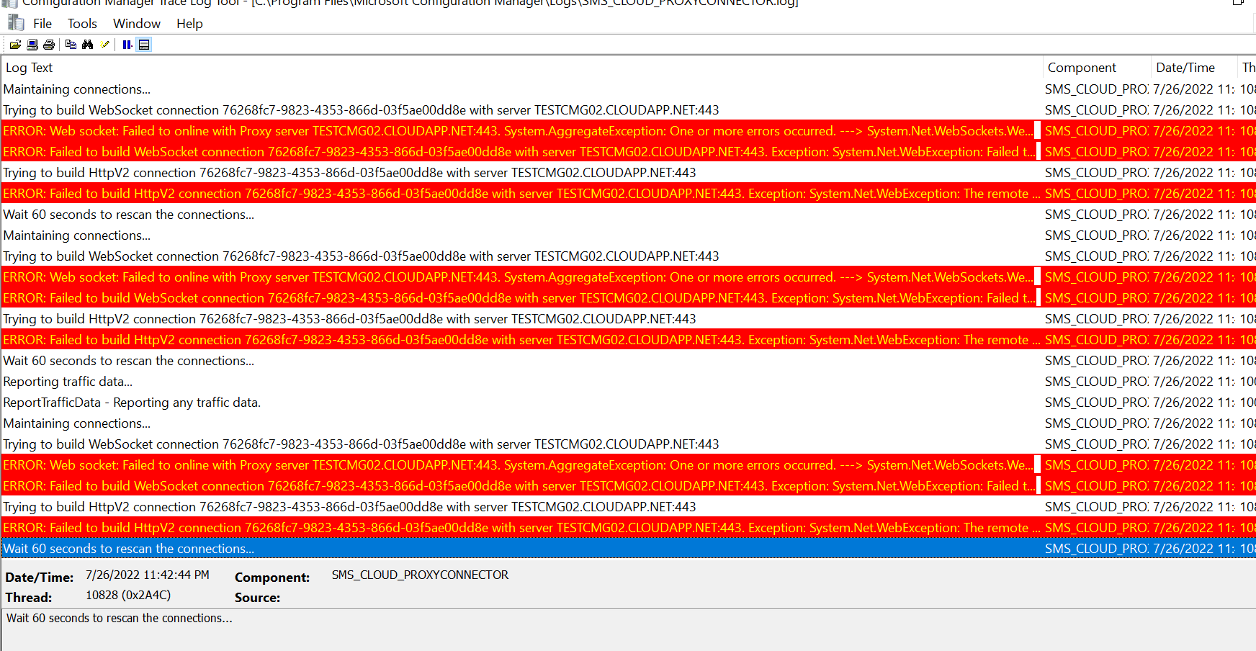Select the highlighted Wait 60 seconds log row
This screenshot has height=651, width=1256.
tap(288, 548)
